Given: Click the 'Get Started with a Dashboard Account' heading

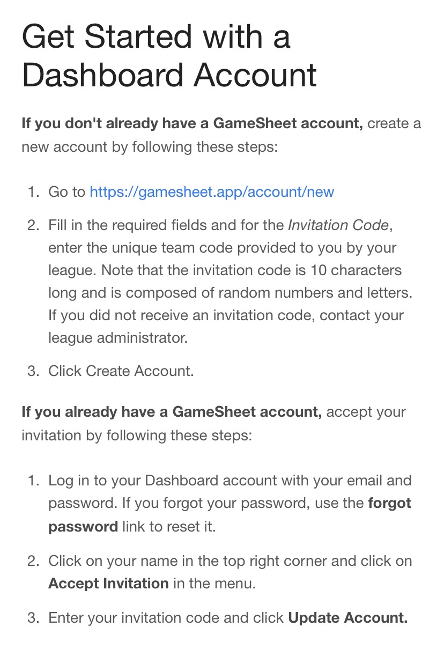Looking at the screenshot, I should (169, 56).
